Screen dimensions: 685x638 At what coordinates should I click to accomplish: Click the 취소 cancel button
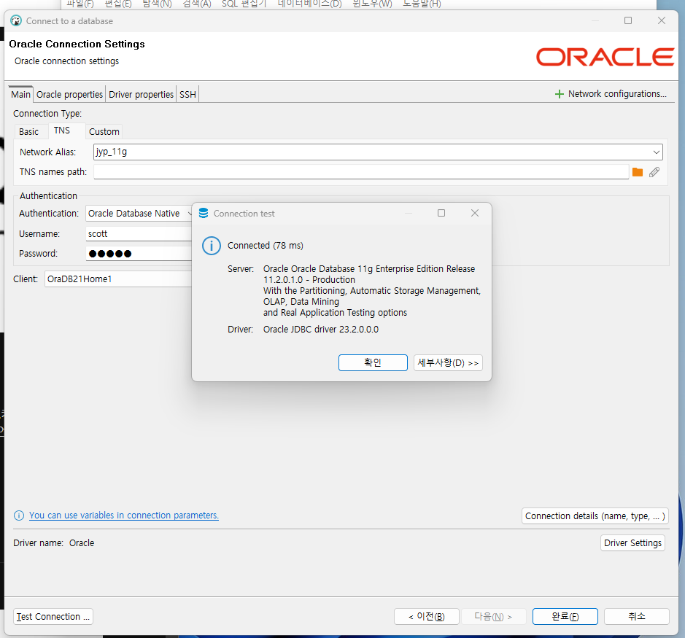(637, 617)
